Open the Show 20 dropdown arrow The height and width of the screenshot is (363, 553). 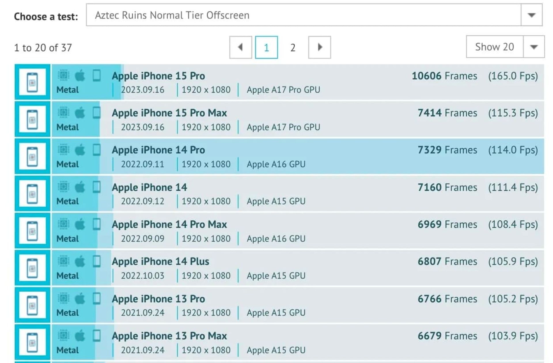(534, 47)
